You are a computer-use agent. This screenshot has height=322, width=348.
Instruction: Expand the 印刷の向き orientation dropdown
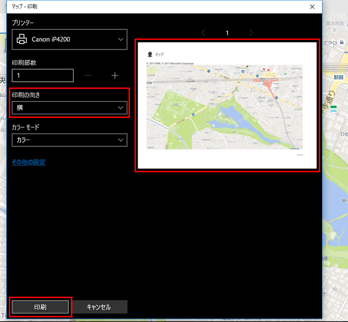pos(70,108)
